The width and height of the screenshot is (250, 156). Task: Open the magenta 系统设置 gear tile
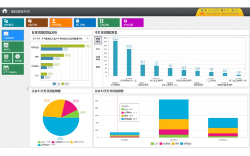click(x=132, y=22)
